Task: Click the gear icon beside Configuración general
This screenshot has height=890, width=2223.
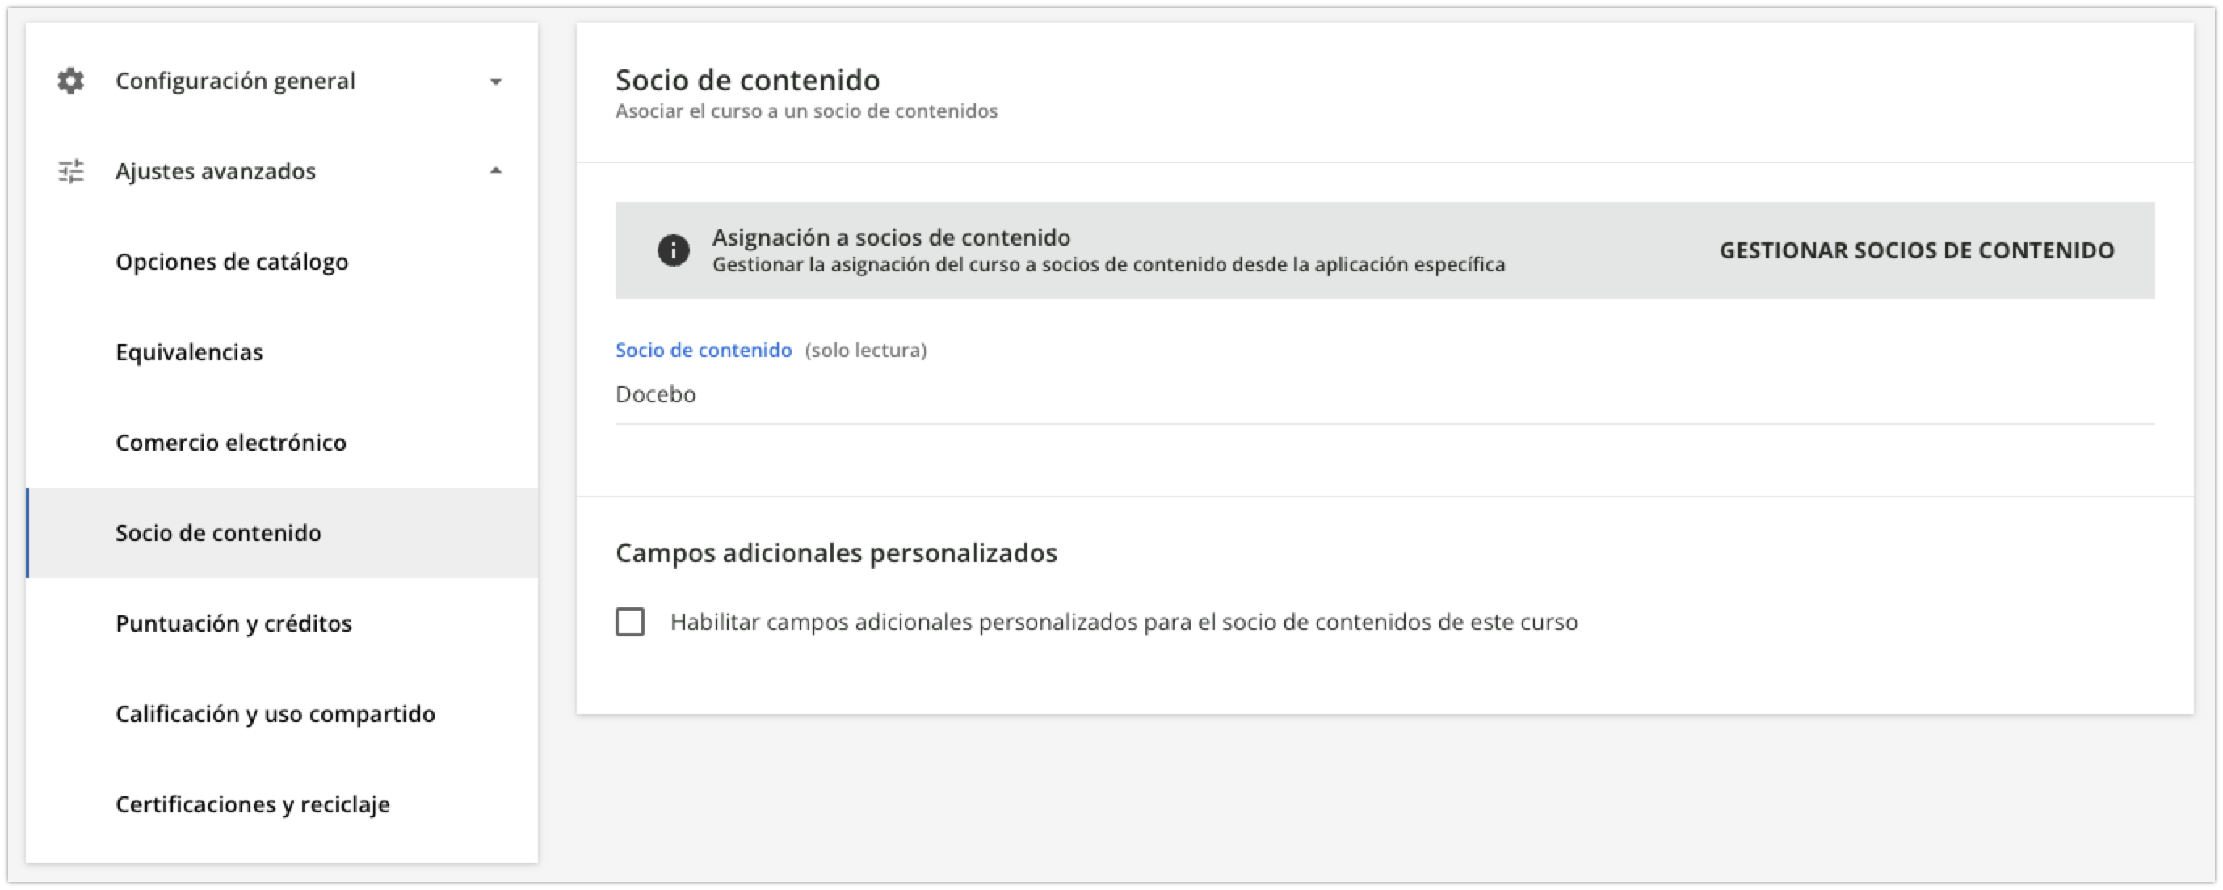Action: coord(71,81)
